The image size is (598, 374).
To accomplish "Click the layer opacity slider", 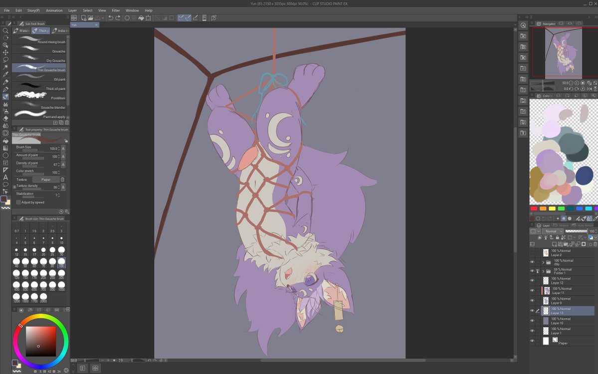I will pos(576,231).
